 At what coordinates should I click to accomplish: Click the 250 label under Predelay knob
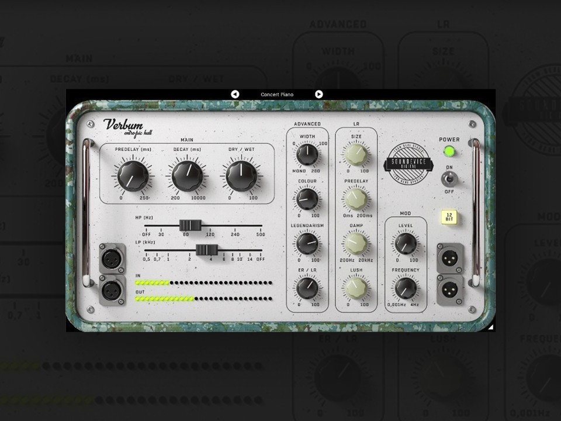coord(144,198)
